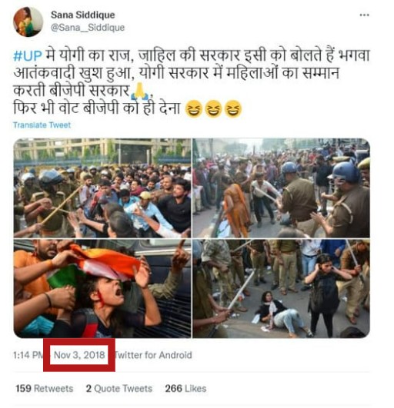Select the Sana Siddique display name

[83, 15]
